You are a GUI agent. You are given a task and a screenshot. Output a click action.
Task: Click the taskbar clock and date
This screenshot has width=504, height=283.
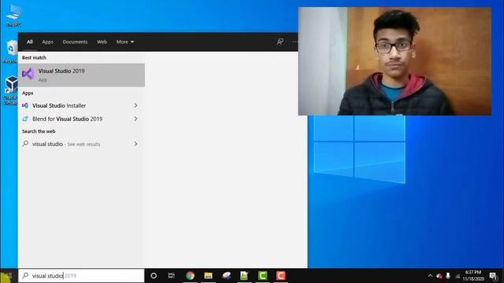coord(473,276)
